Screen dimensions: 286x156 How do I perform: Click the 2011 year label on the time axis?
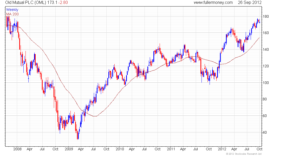coord(171,149)
